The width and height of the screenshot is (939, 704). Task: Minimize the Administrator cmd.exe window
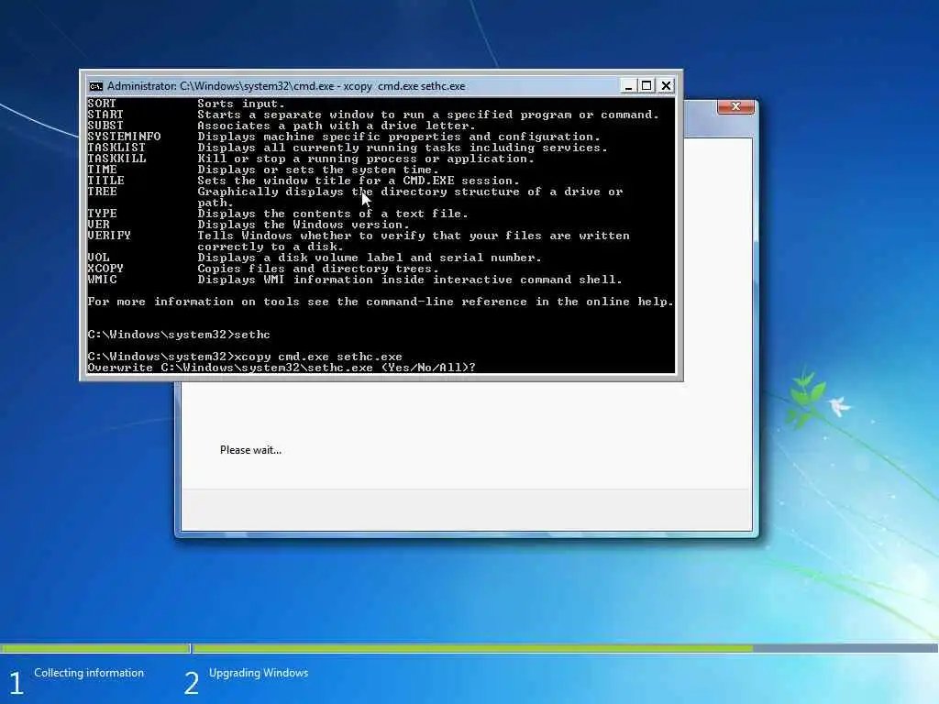tap(628, 85)
